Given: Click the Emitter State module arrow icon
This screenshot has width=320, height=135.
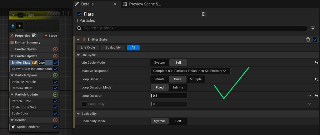Looking at the screenshot, I should coord(84,40).
